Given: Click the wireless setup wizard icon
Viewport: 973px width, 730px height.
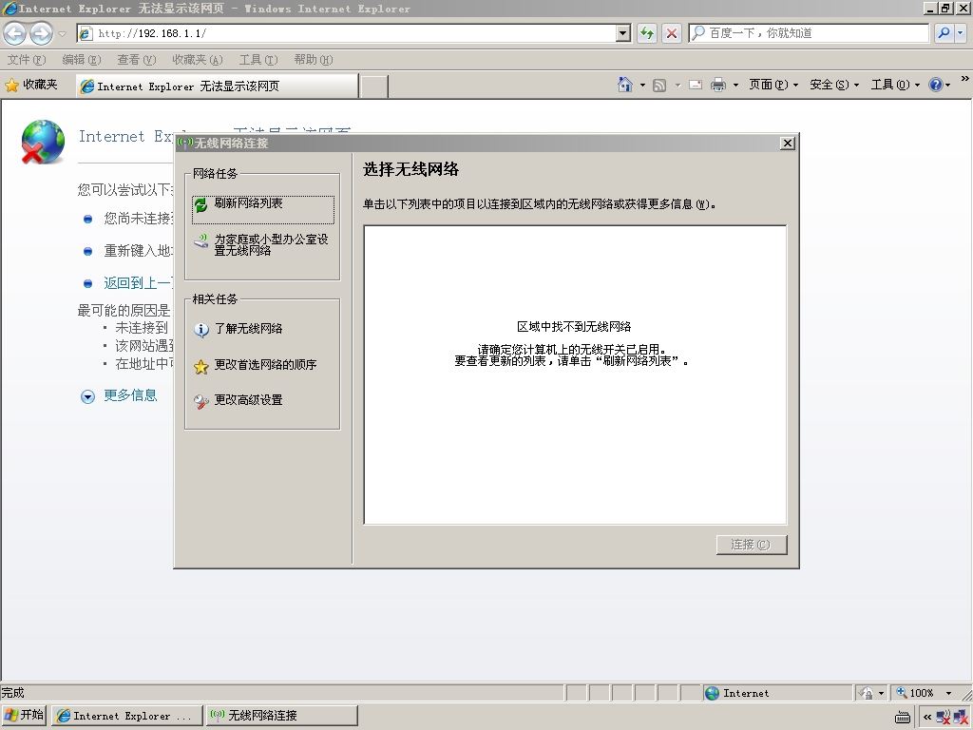Looking at the screenshot, I should coord(201,240).
